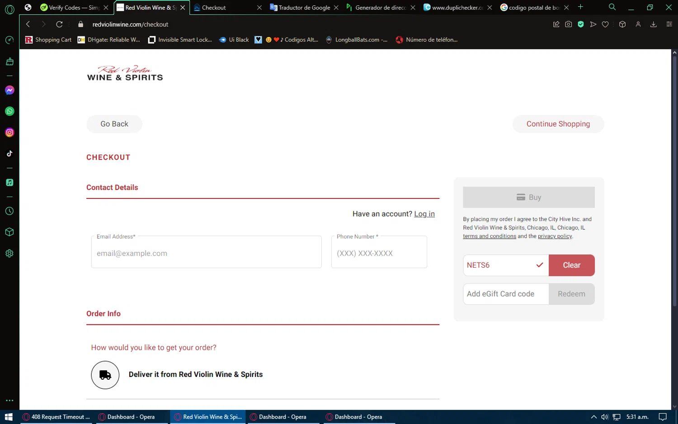
Task: Open the Ui Black bookmark
Action: point(234,40)
